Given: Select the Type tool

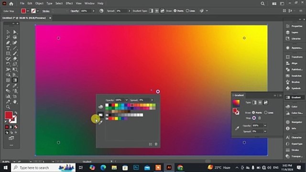Looking at the screenshot, I should pos(8,48).
